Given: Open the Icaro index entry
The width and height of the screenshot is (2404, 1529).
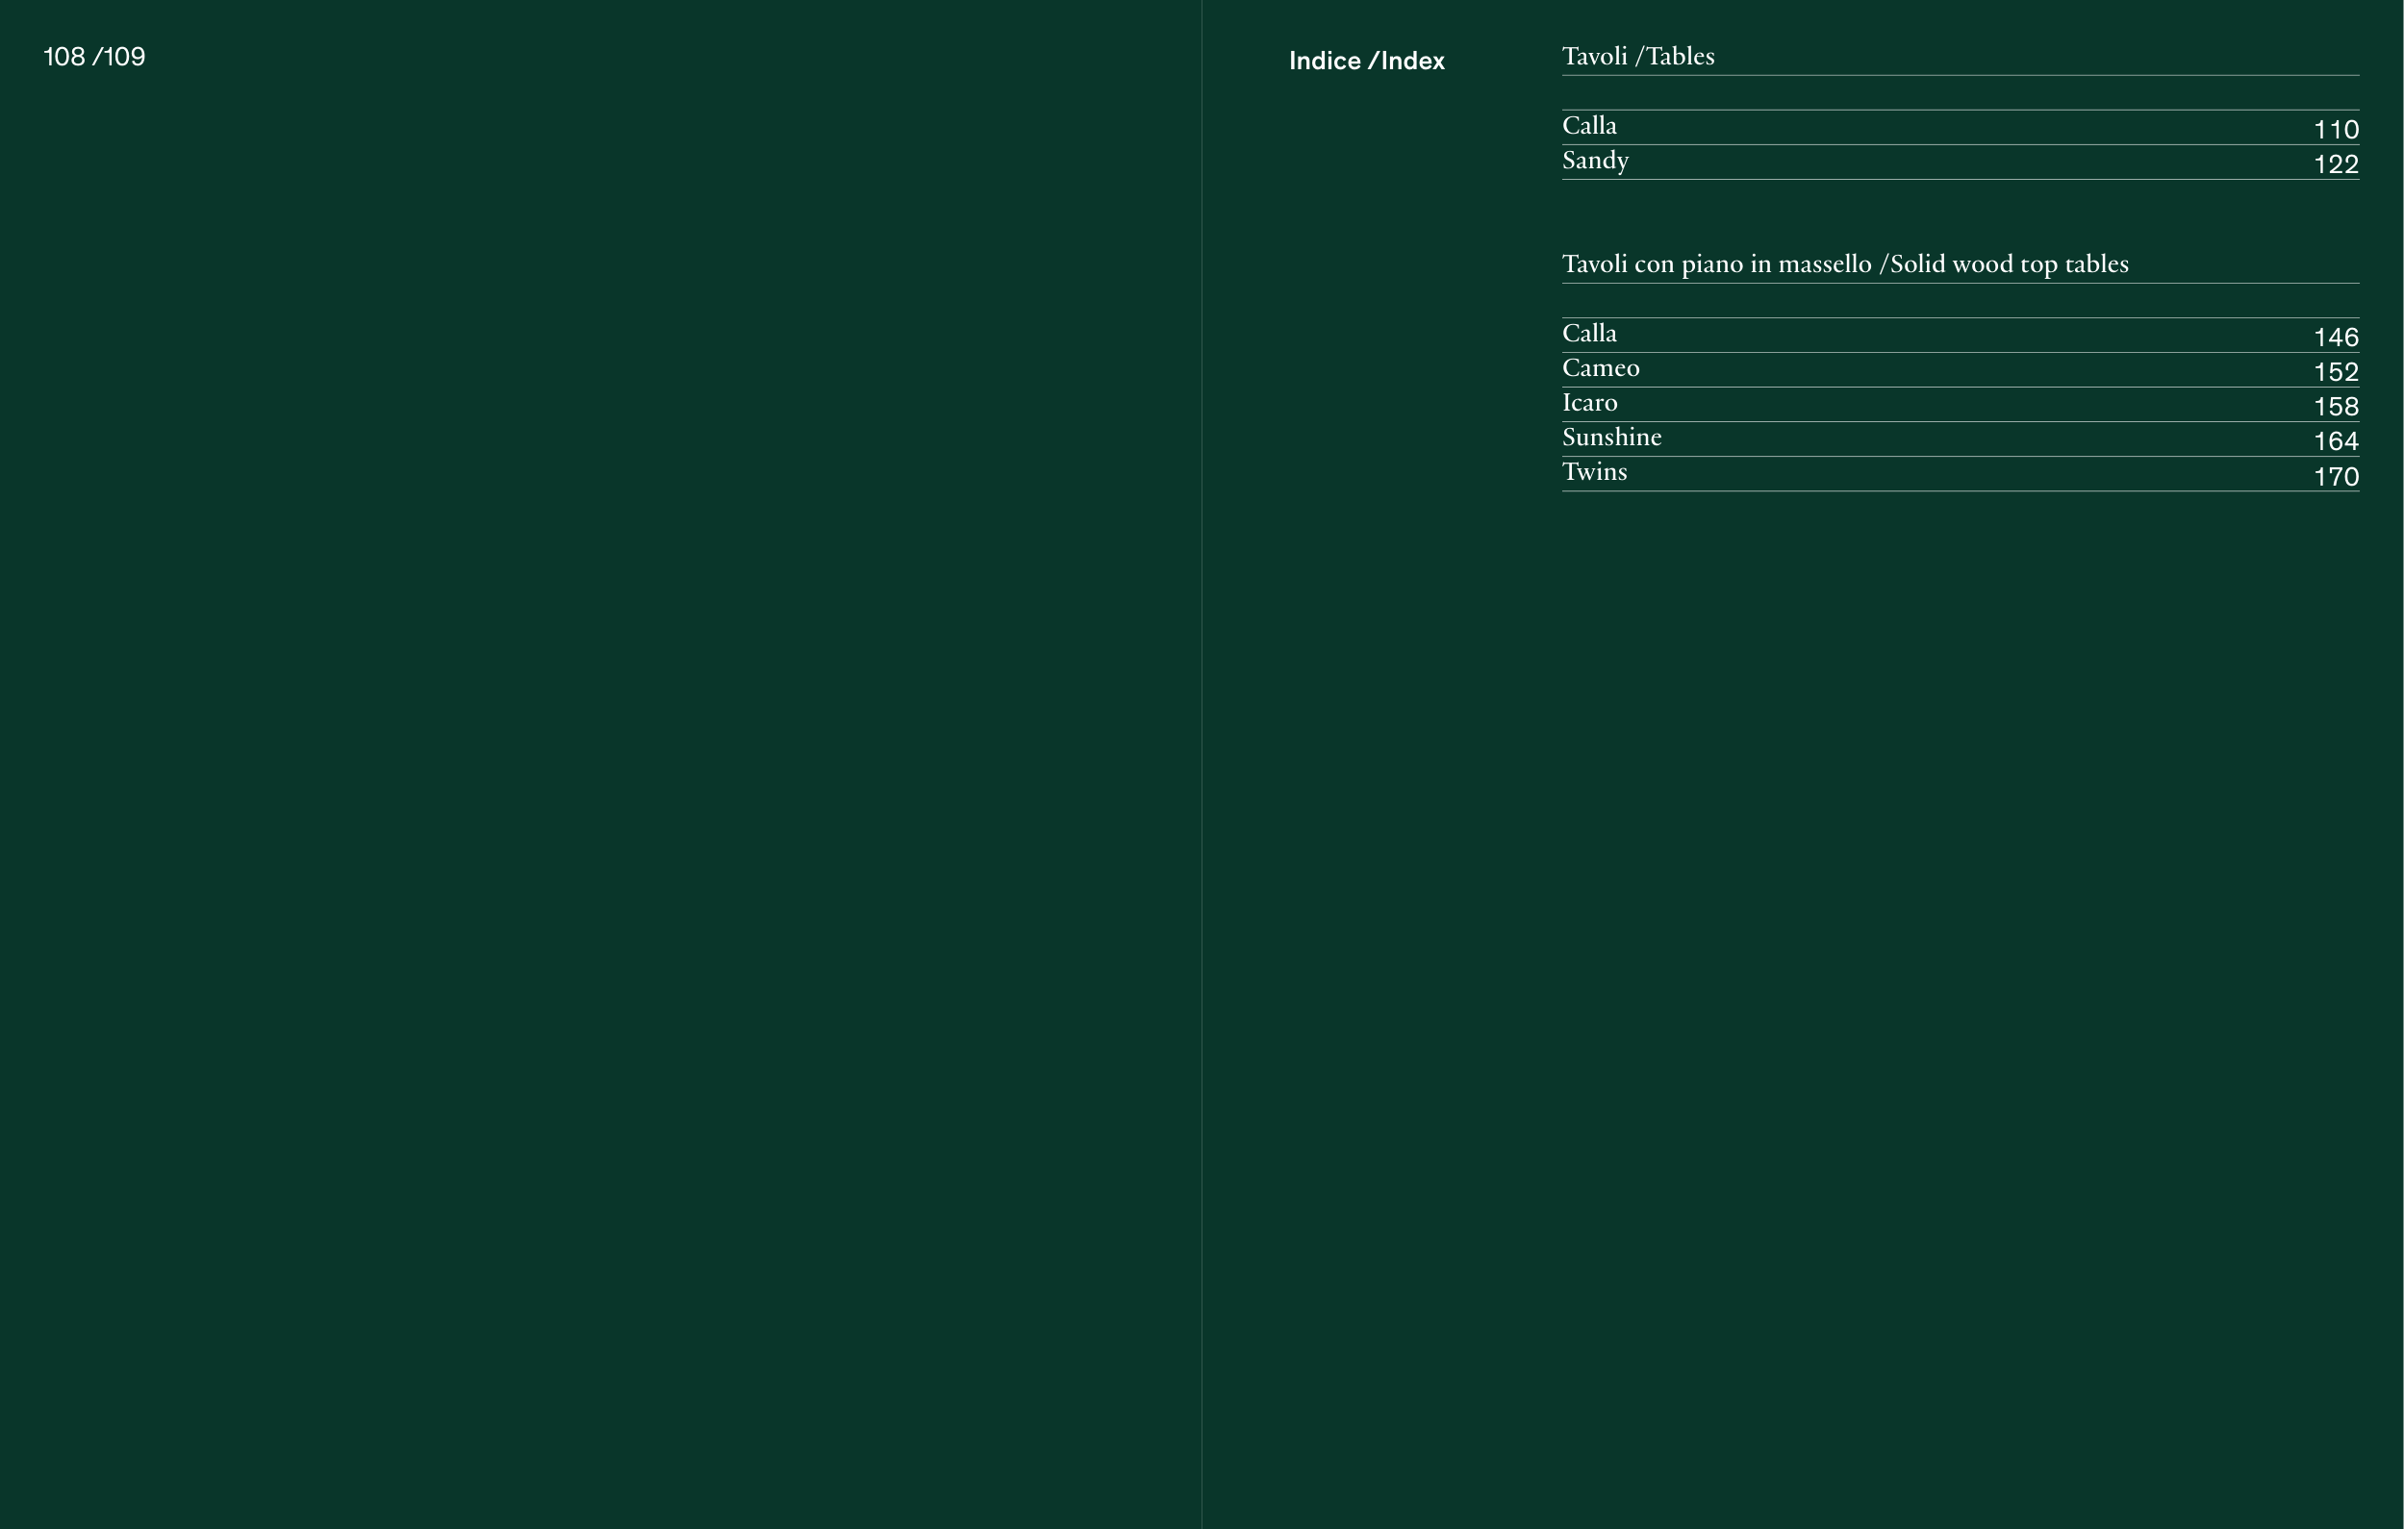Looking at the screenshot, I should click(x=1589, y=402).
